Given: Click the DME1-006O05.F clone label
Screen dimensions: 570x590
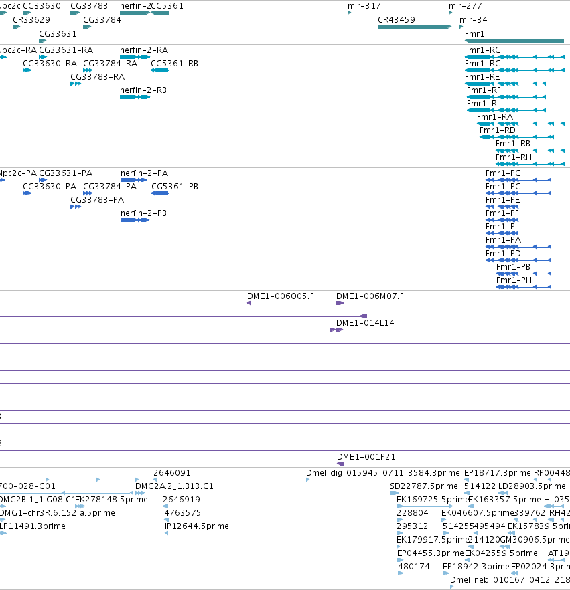Looking at the screenshot, I should pos(280,296).
